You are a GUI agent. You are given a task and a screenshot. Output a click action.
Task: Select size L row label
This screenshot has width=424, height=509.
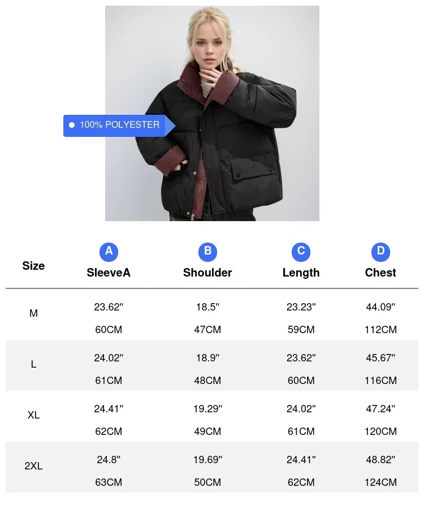tap(33, 364)
